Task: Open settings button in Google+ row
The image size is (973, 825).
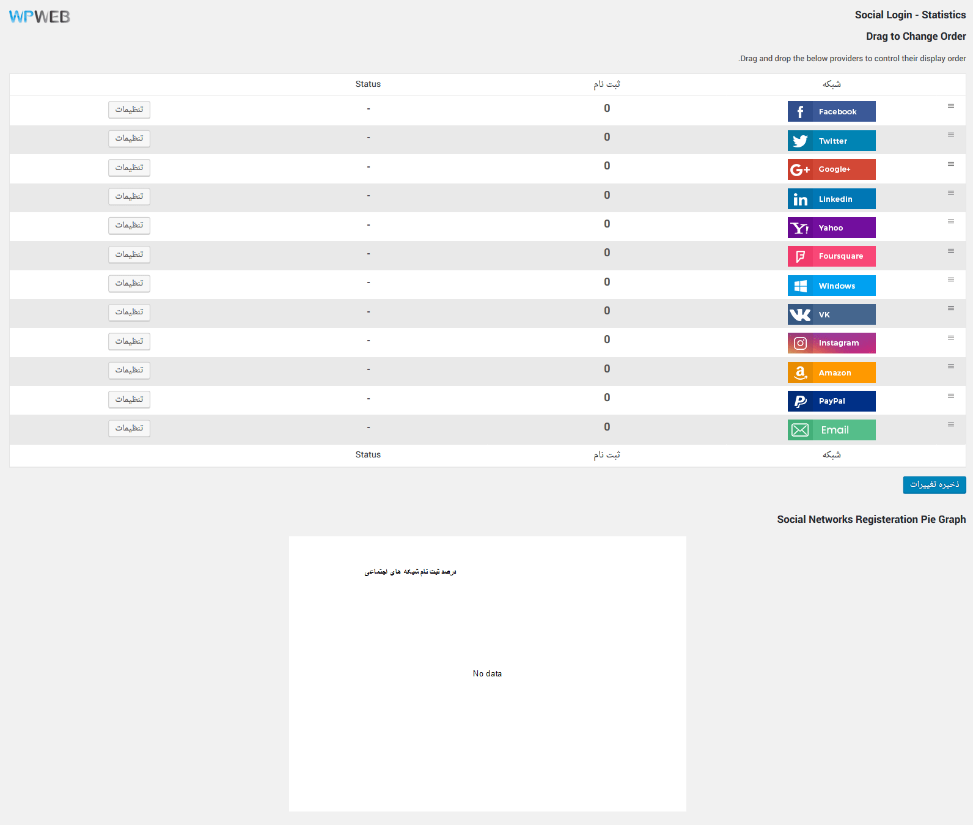Action: click(x=129, y=168)
